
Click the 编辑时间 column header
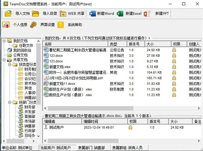105,121
